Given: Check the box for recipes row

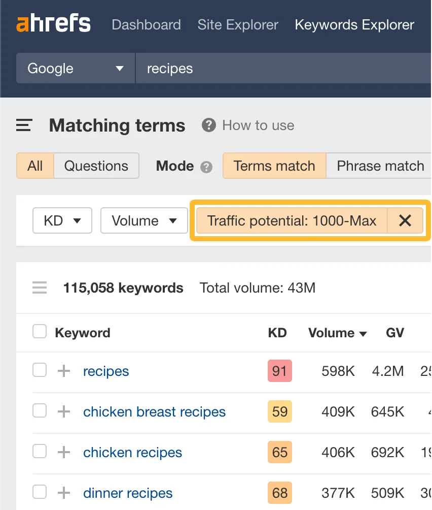Looking at the screenshot, I should pos(40,370).
